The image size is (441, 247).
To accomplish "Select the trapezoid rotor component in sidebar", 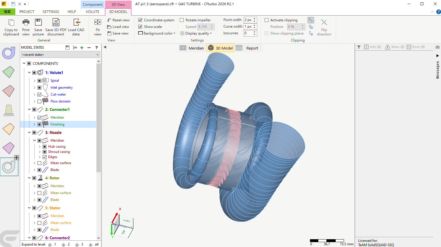I will click(x=9, y=110).
